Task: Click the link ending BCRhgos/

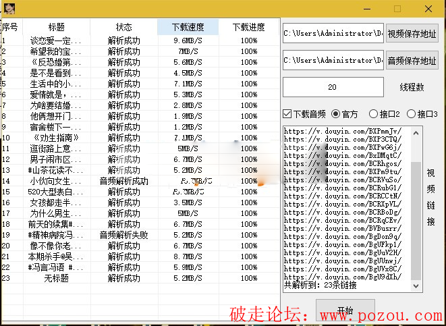Action: pos(343,163)
